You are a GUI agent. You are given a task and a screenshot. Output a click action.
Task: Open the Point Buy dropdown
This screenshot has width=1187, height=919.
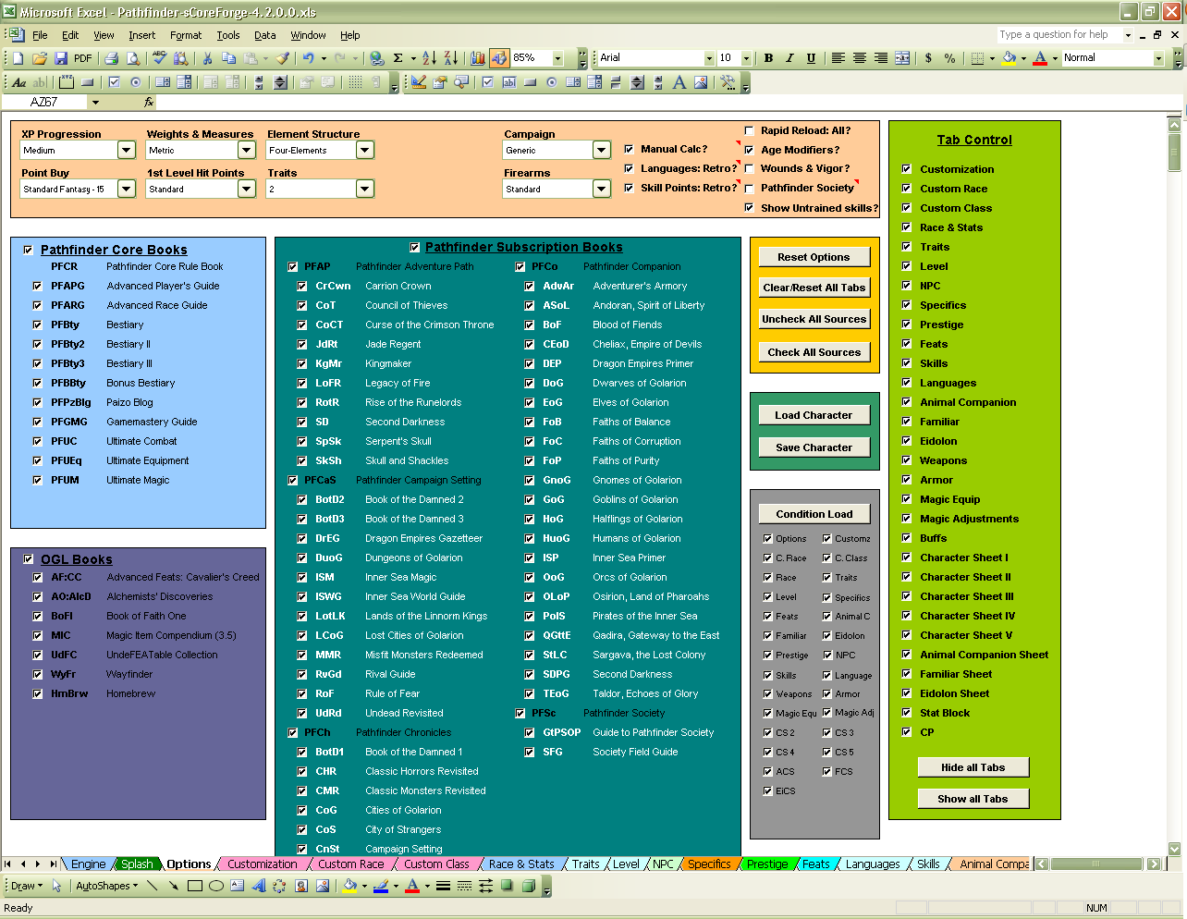(x=127, y=189)
